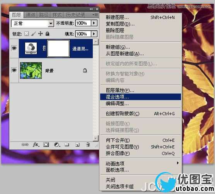Add a layer mask with footer icon
Image resolution: width=215 pixels, height=194 pixels.
(x=46, y=145)
